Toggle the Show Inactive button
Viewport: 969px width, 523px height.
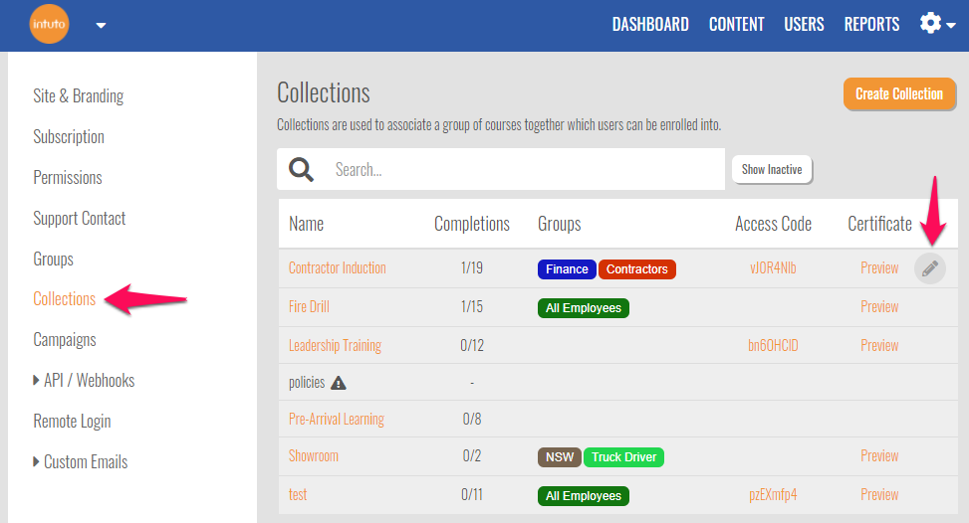[772, 170]
